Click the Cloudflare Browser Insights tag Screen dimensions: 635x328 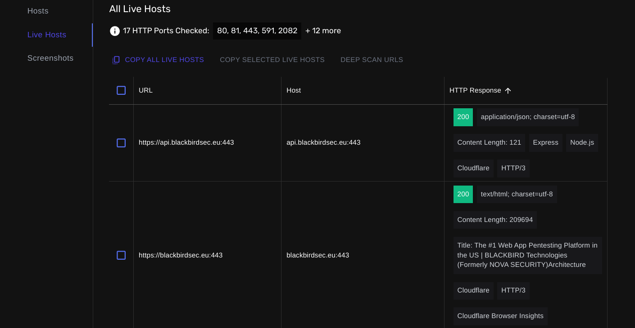pyautogui.click(x=500, y=316)
